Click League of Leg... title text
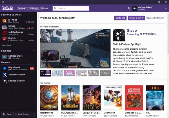The height and width of the screenshot is (118, 169). pyautogui.click(x=91, y=113)
